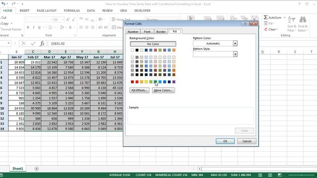
Task: Select the Sheet1 worksheet tab
Action: point(18,169)
